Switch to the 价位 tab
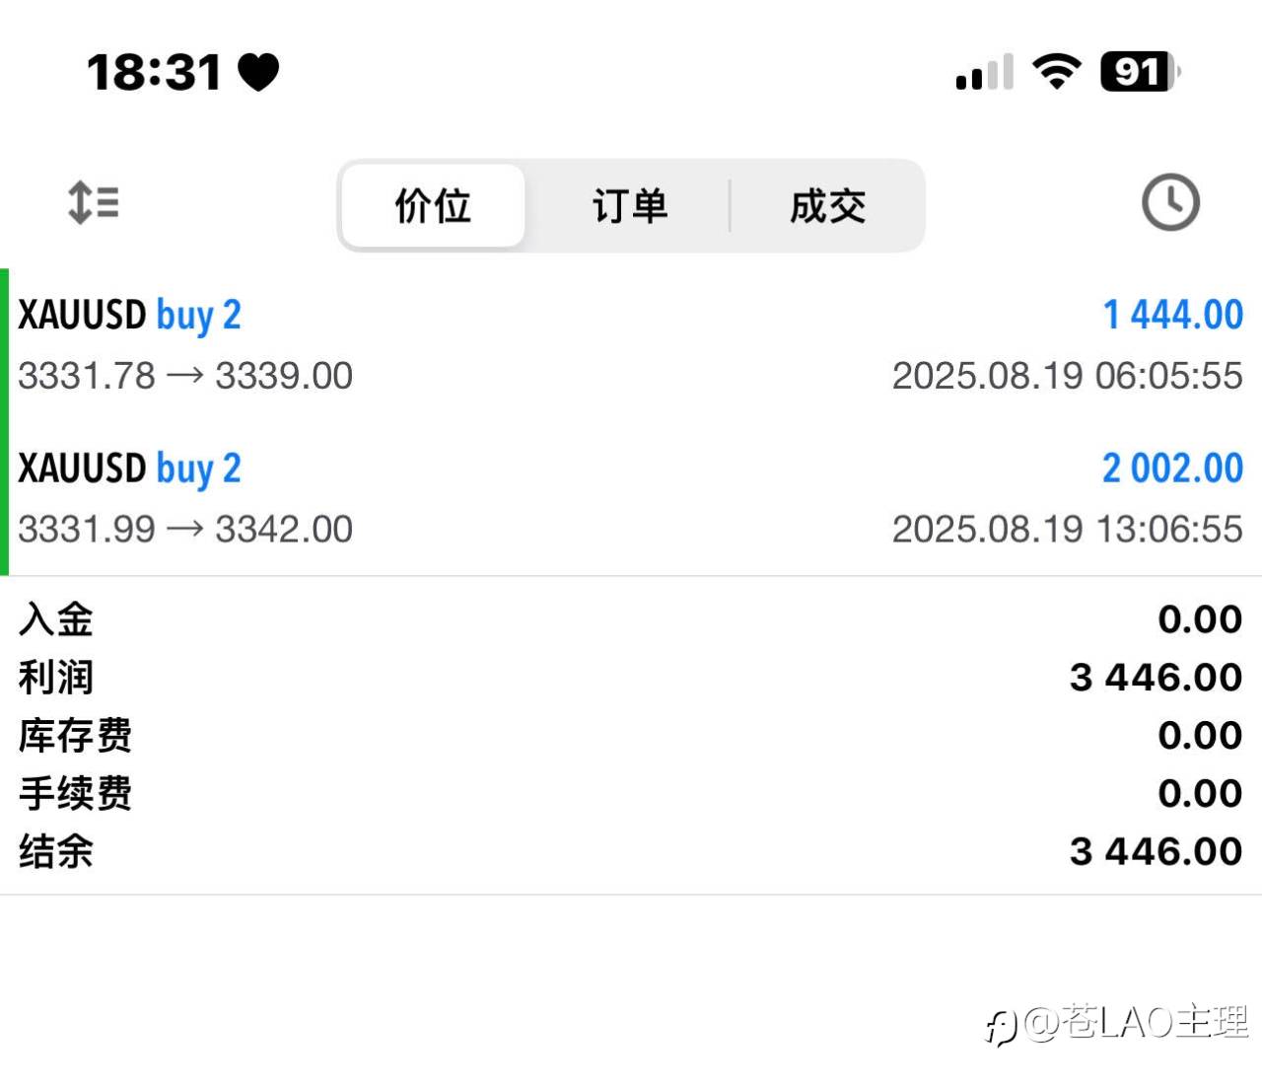The height and width of the screenshot is (1085, 1262). click(x=433, y=206)
